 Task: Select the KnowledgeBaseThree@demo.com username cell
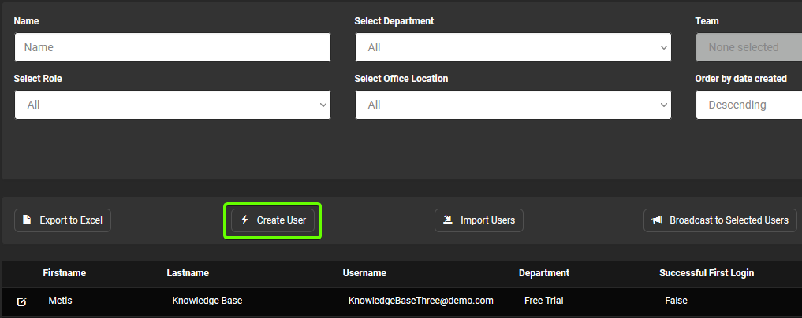coord(421,301)
